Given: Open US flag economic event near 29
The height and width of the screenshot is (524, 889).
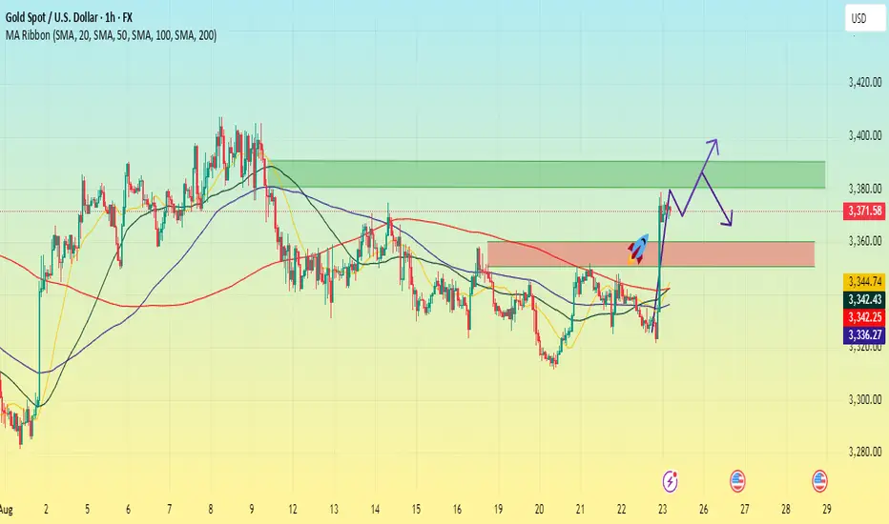Looking at the screenshot, I should point(819,481).
